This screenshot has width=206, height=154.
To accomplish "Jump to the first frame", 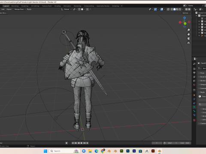I will [x=73, y=143].
